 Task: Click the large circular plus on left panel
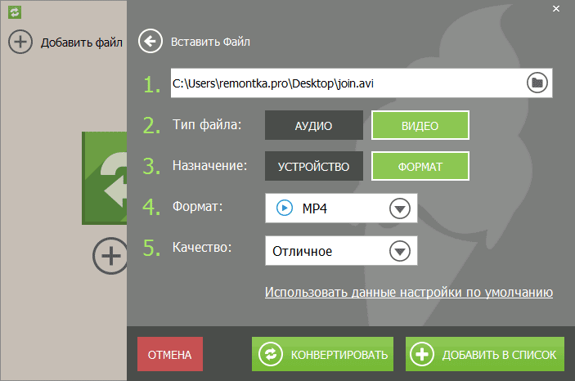tap(110, 257)
